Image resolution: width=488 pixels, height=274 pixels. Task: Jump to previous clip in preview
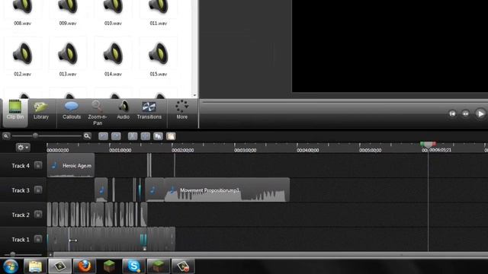point(452,113)
